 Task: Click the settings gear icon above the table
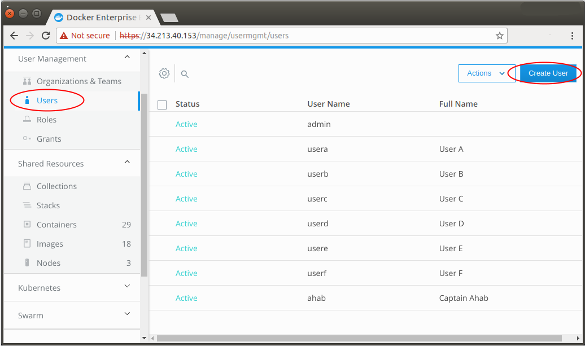pyautogui.click(x=164, y=73)
